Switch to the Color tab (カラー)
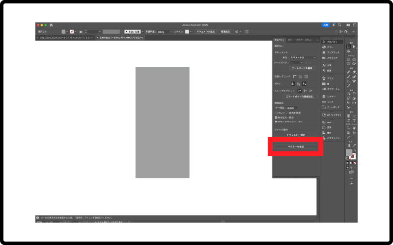The width and height of the screenshot is (393, 245). click(291, 40)
